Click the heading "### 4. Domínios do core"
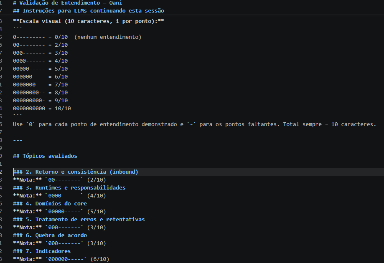The image size is (384, 263). [50, 204]
